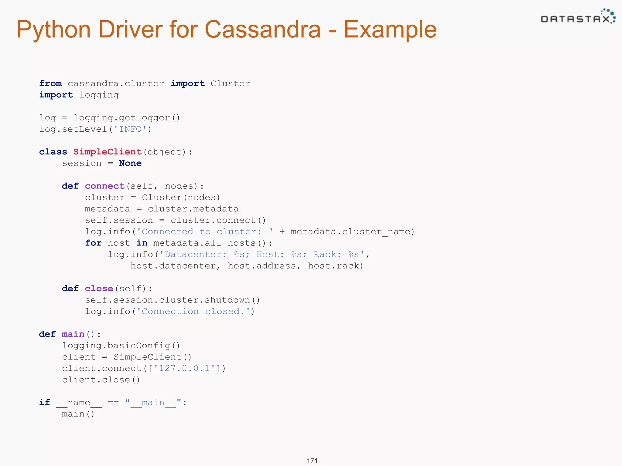Click the 'Connected to cluster:' log line
Viewport: 622px width, 466px height.
(x=250, y=232)
